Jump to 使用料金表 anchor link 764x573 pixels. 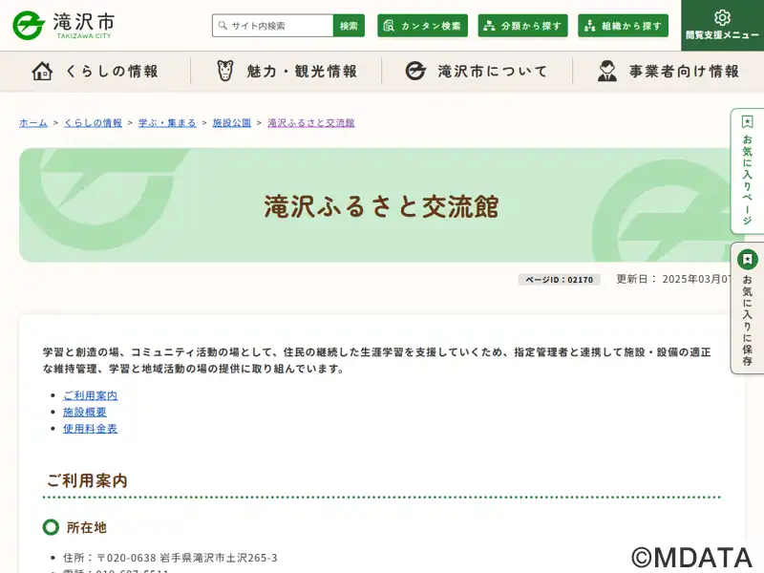(x=90, y=429)
